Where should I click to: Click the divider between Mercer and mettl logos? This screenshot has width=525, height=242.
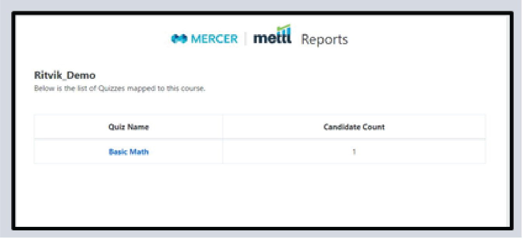246,39
